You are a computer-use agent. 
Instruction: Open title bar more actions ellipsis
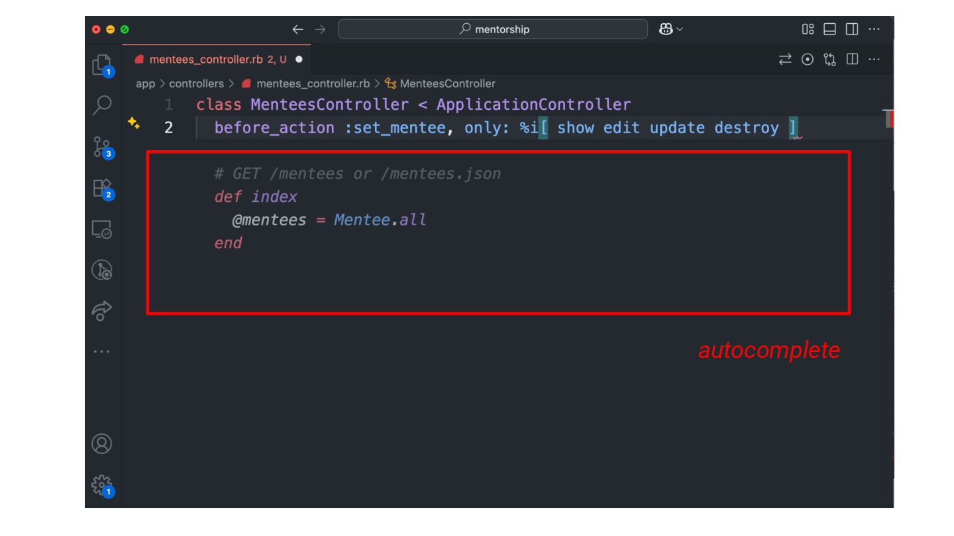pyautogui.click(x=875, y=29)
